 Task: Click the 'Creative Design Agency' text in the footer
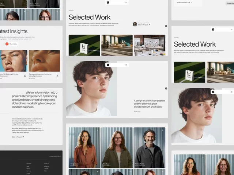55,156
